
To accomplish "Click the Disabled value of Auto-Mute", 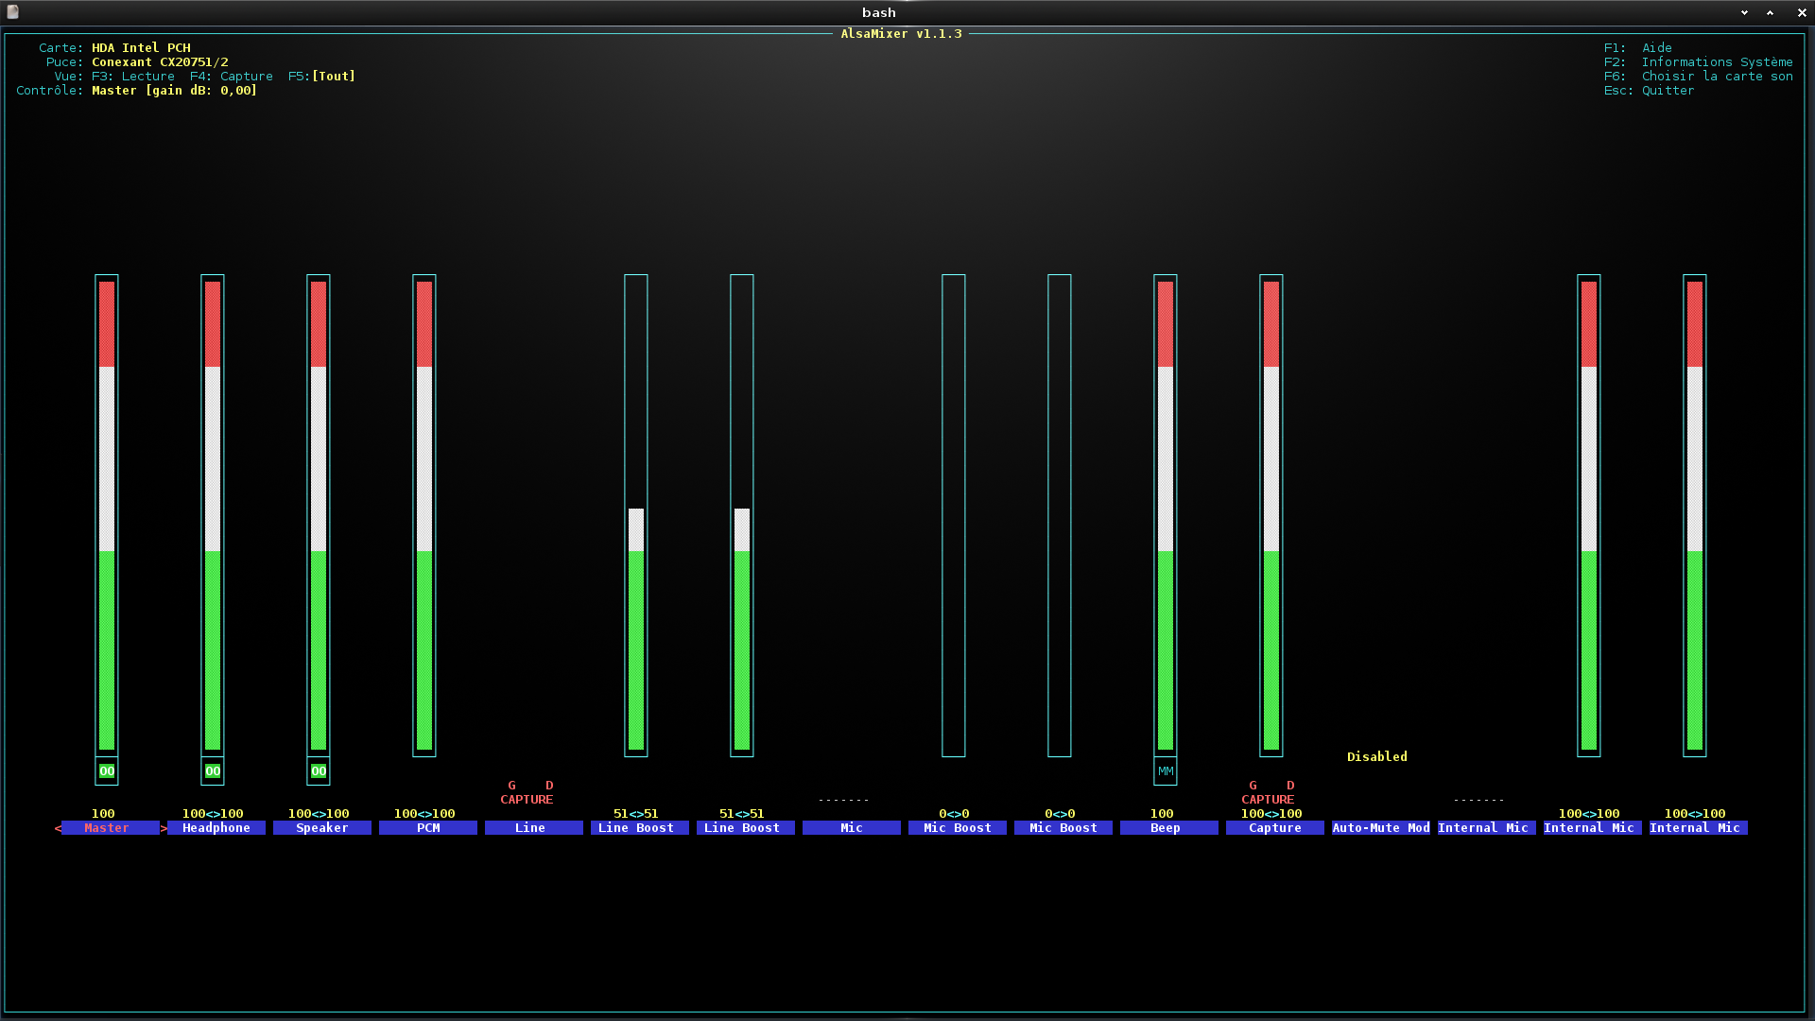I will [x=1377, y=757].
